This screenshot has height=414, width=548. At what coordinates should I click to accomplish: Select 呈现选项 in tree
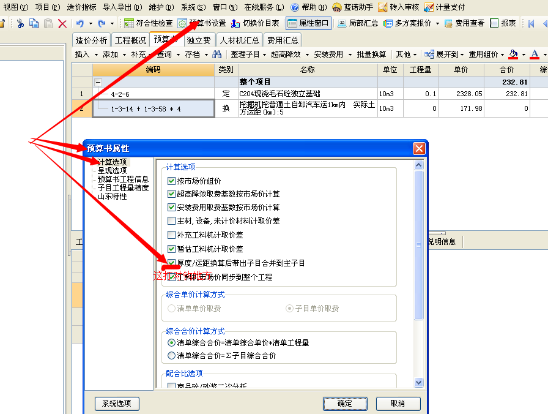point(112,170)
